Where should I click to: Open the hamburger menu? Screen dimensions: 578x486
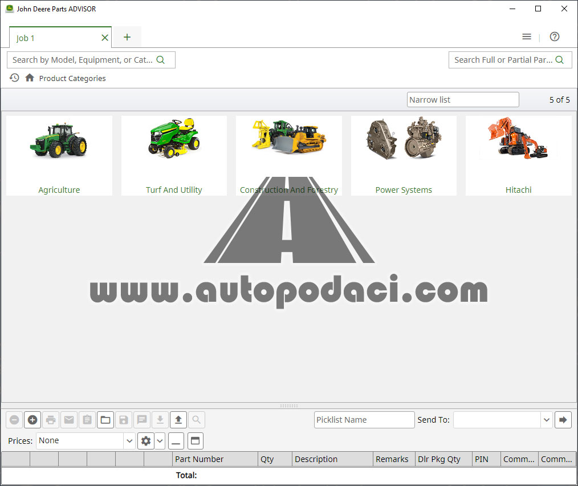526,36
